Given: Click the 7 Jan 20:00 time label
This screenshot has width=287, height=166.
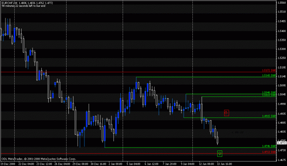Looking at the screenshot, I should tap(169, 164).
